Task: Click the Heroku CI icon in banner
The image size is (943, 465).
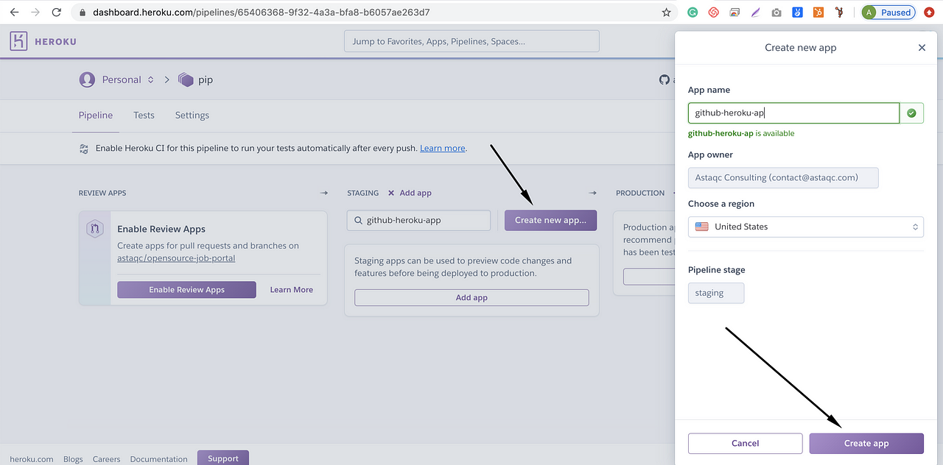Action: tap(84, 149)
